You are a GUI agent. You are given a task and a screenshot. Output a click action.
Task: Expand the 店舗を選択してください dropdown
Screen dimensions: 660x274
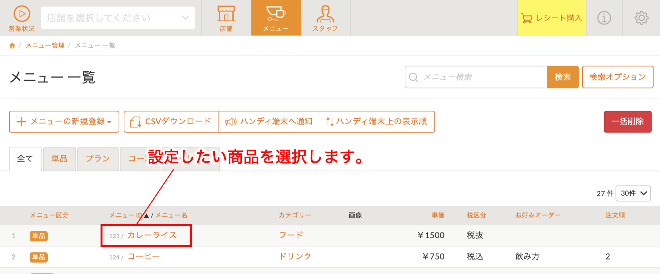click(118, 18)
